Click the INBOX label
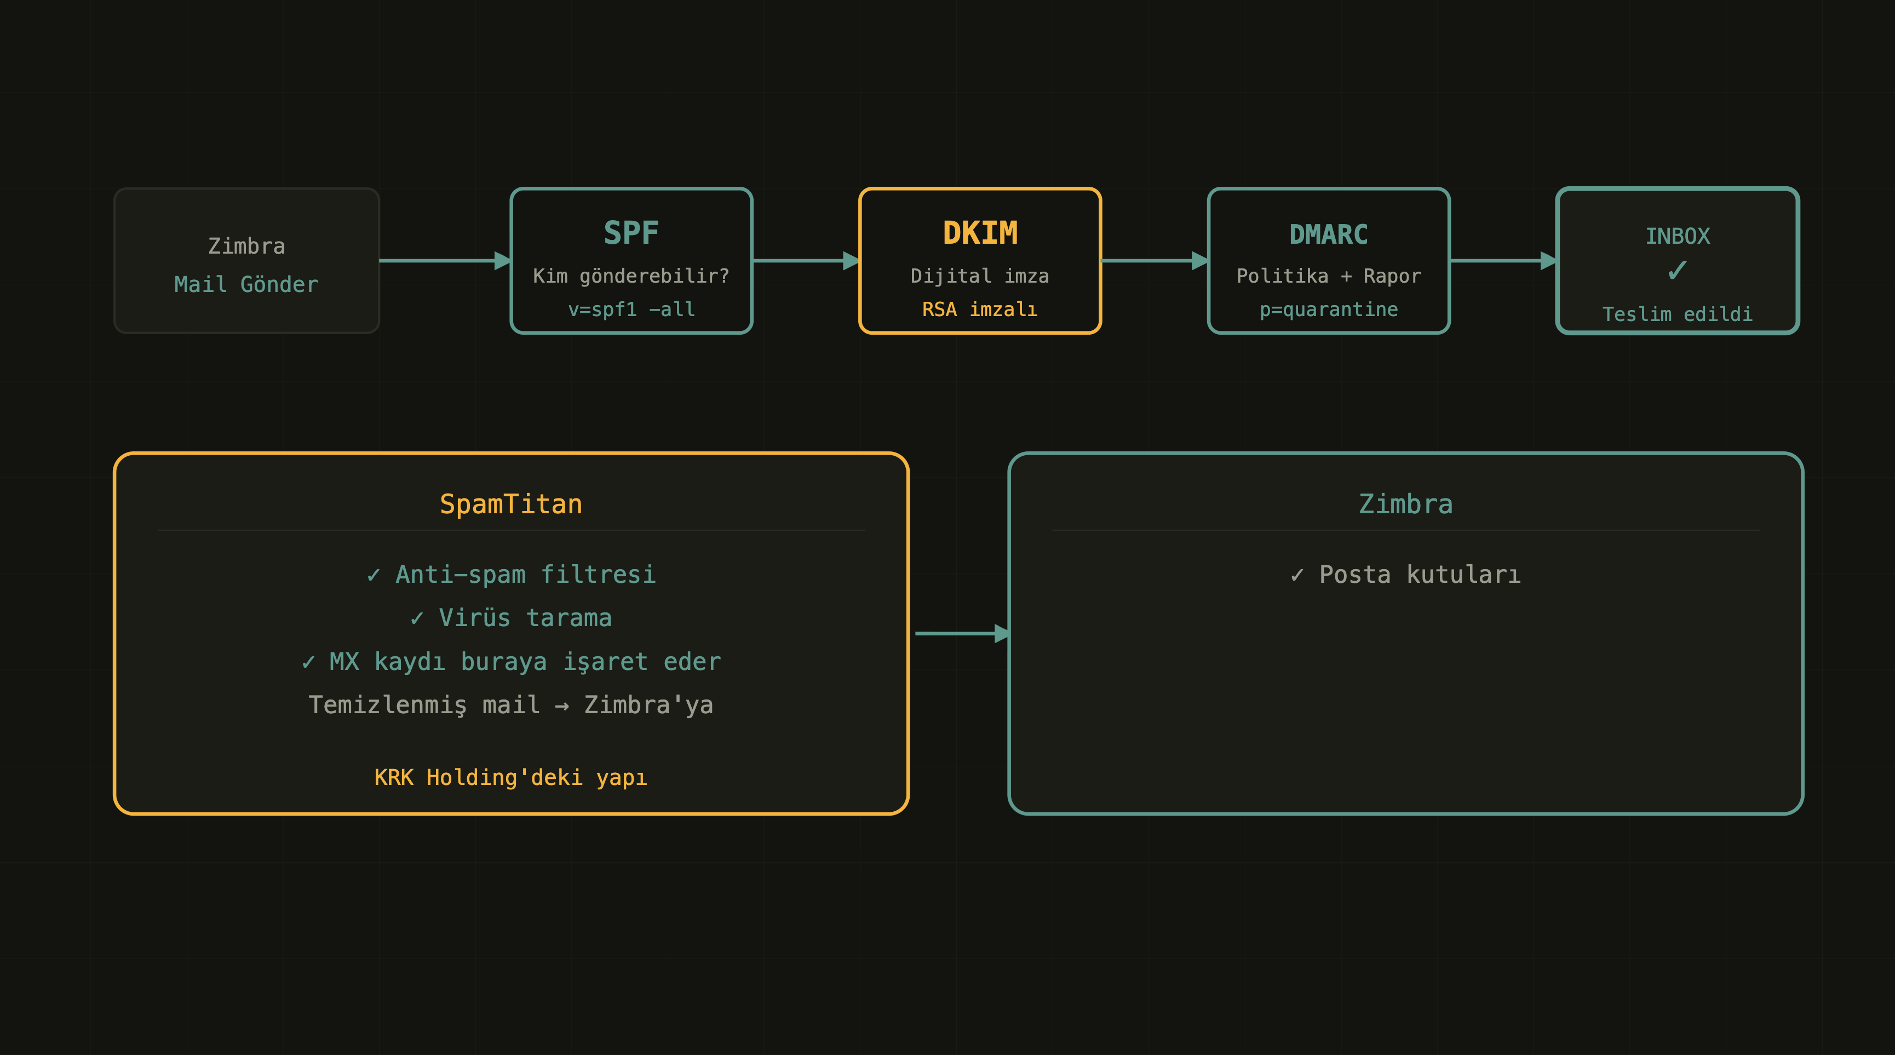This screenshot has height=1055, width=1895. click(1677, 236)
